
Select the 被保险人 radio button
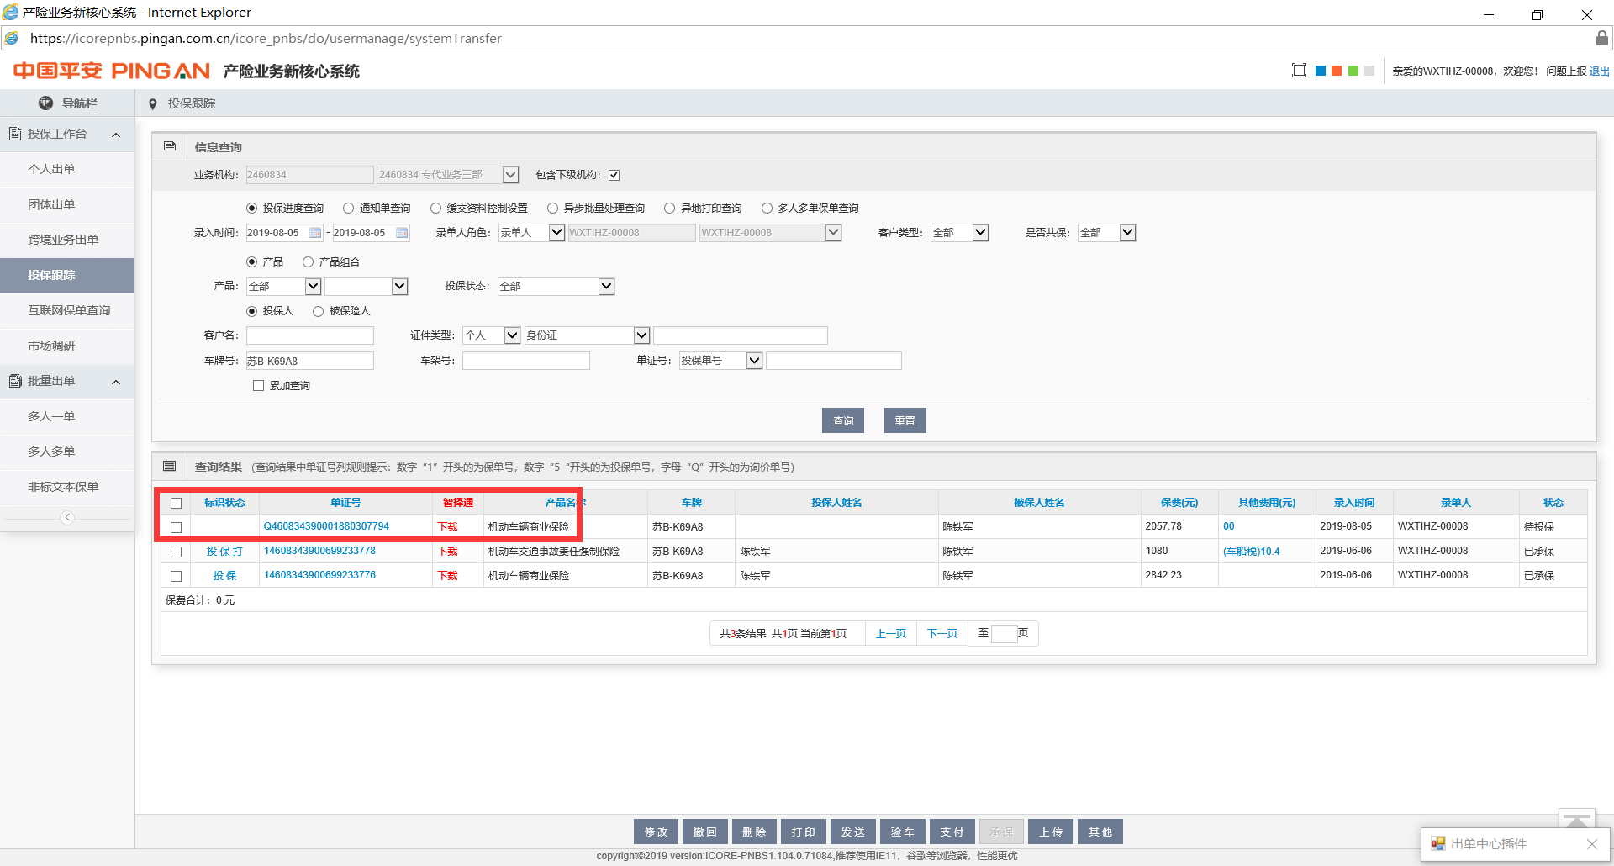point(318,311)
